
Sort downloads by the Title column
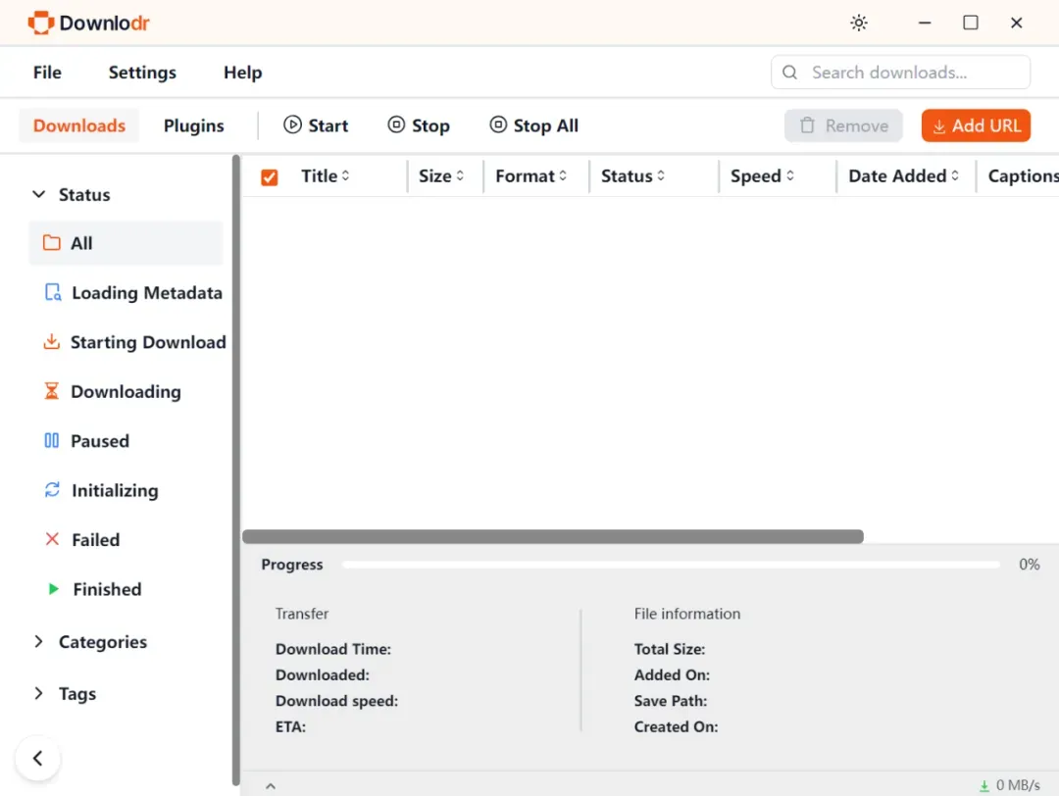(325, 176)
